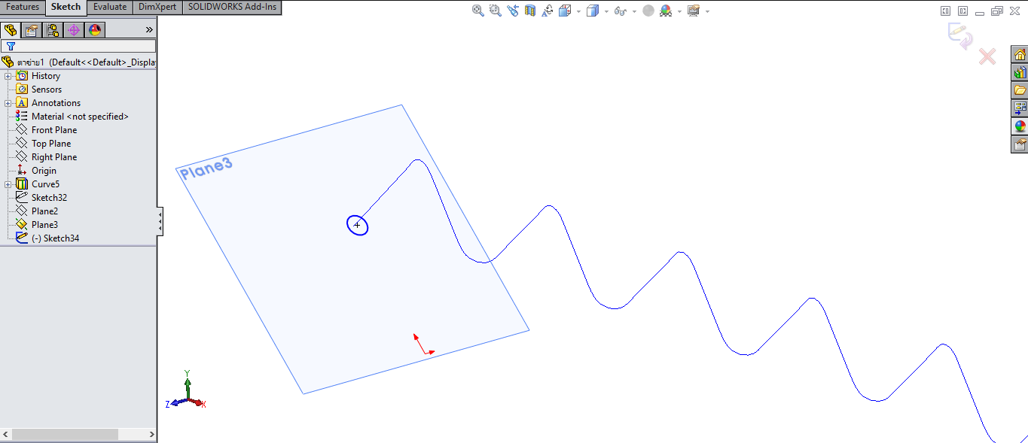Click the View Settings monitor icon
Viewport: 1028px width, 443px height.
[x=694, y=11]
